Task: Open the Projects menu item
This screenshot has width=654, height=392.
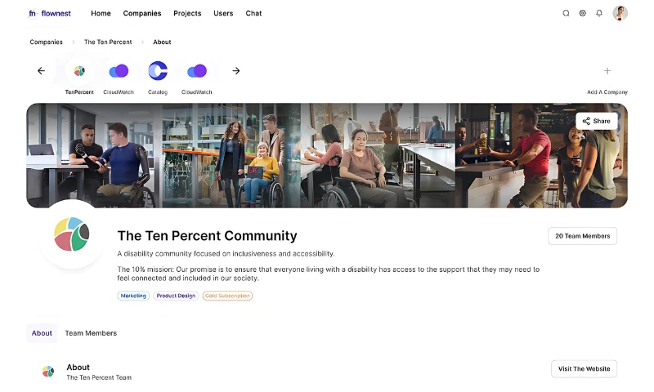Action: (187, 13)
